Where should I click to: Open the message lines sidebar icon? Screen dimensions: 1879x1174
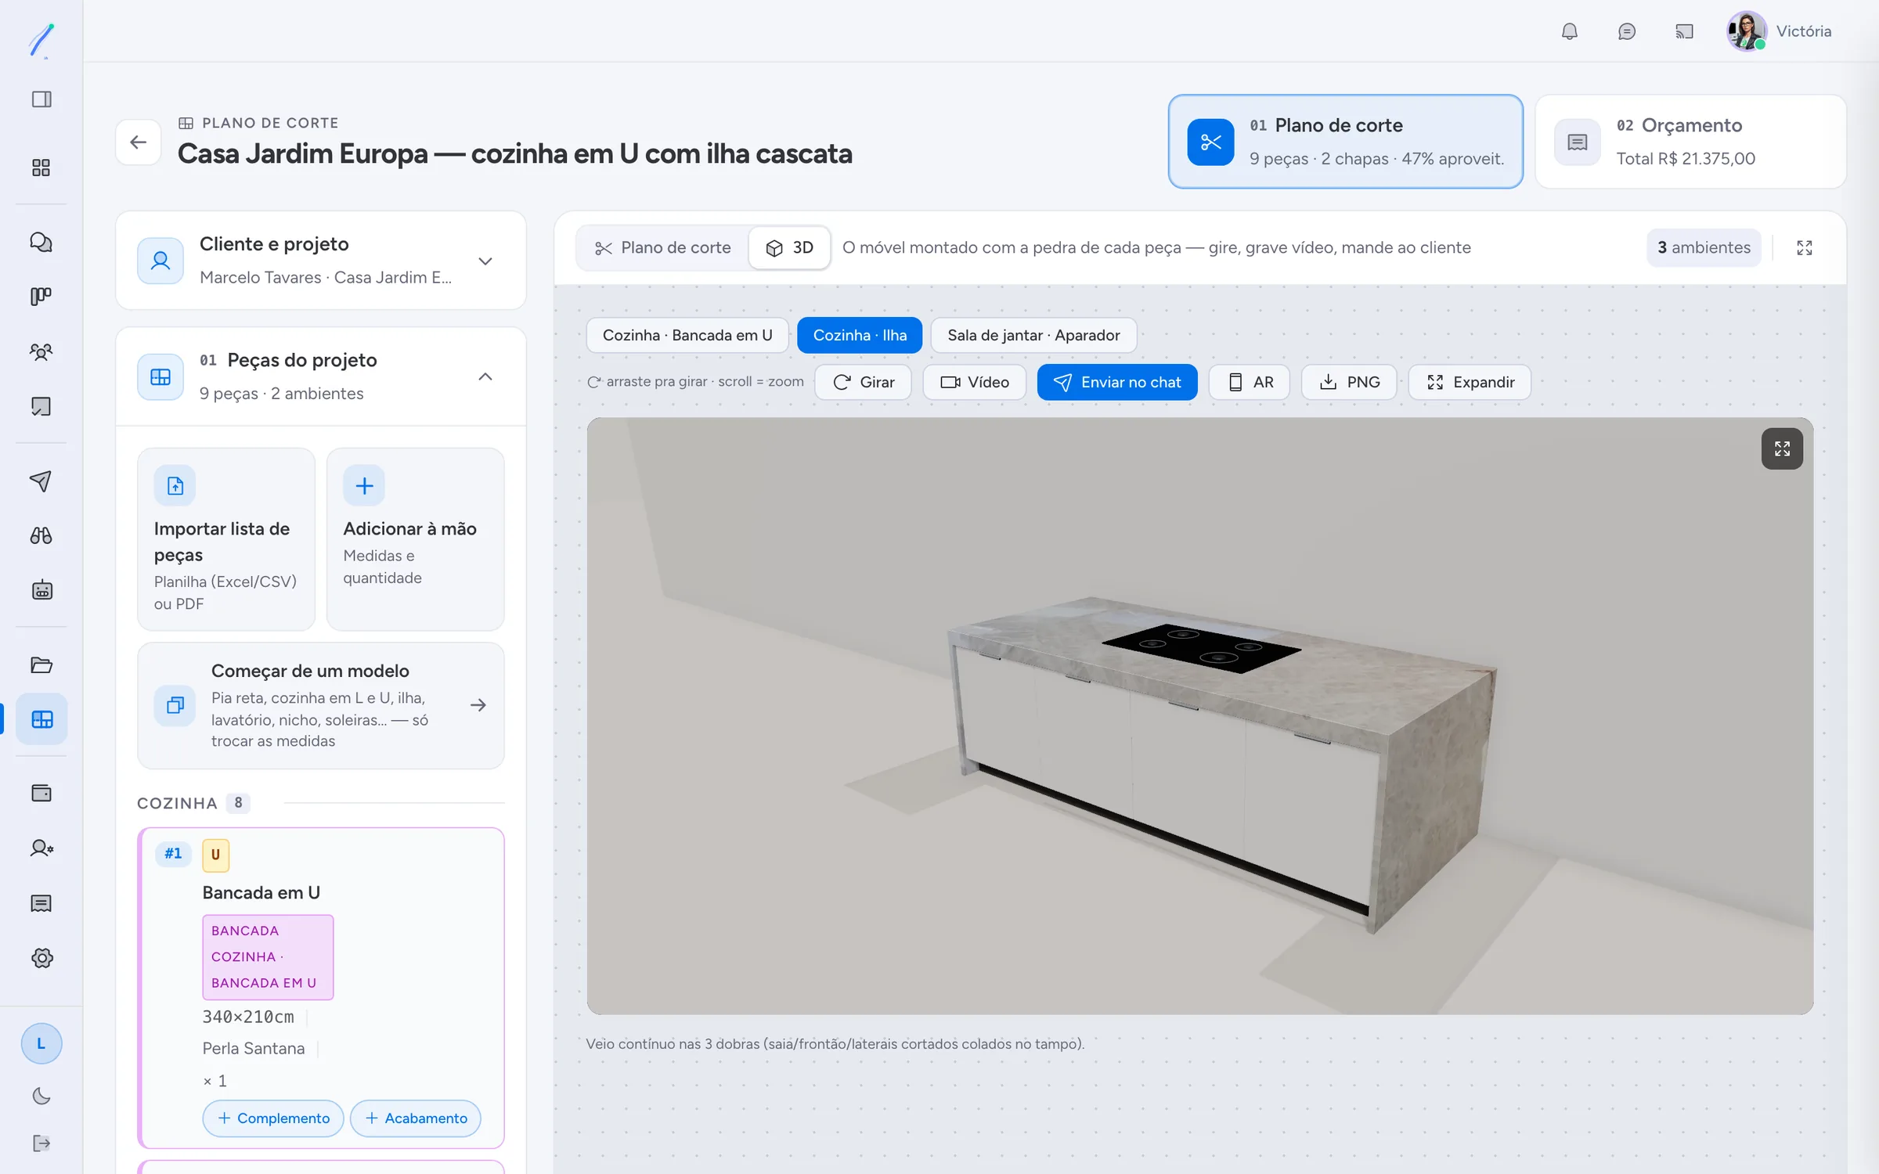pos(41,903)
